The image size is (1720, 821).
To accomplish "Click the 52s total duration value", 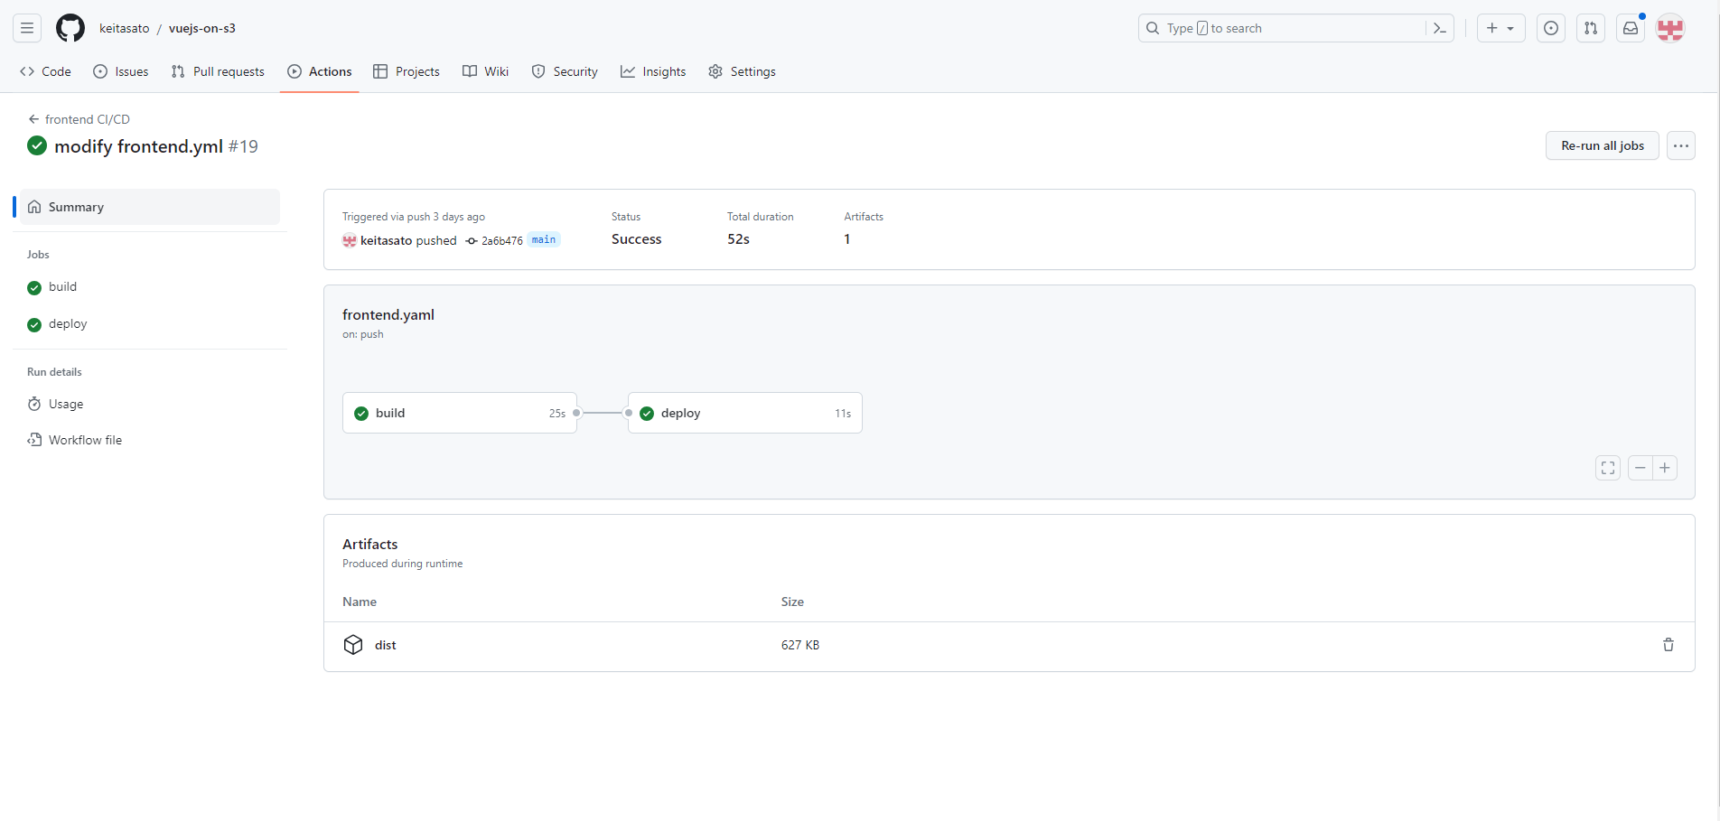I will (x=739, y=239).
